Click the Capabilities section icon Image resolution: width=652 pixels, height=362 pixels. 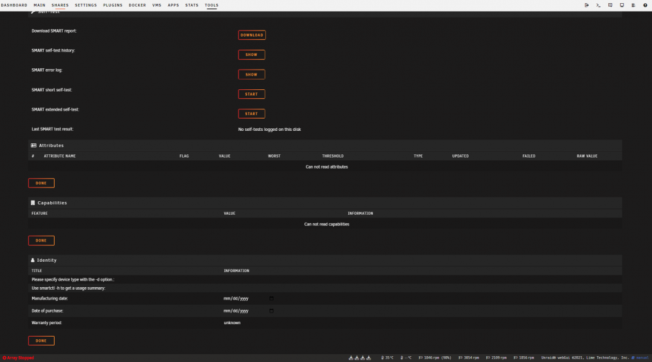[33, 203]
